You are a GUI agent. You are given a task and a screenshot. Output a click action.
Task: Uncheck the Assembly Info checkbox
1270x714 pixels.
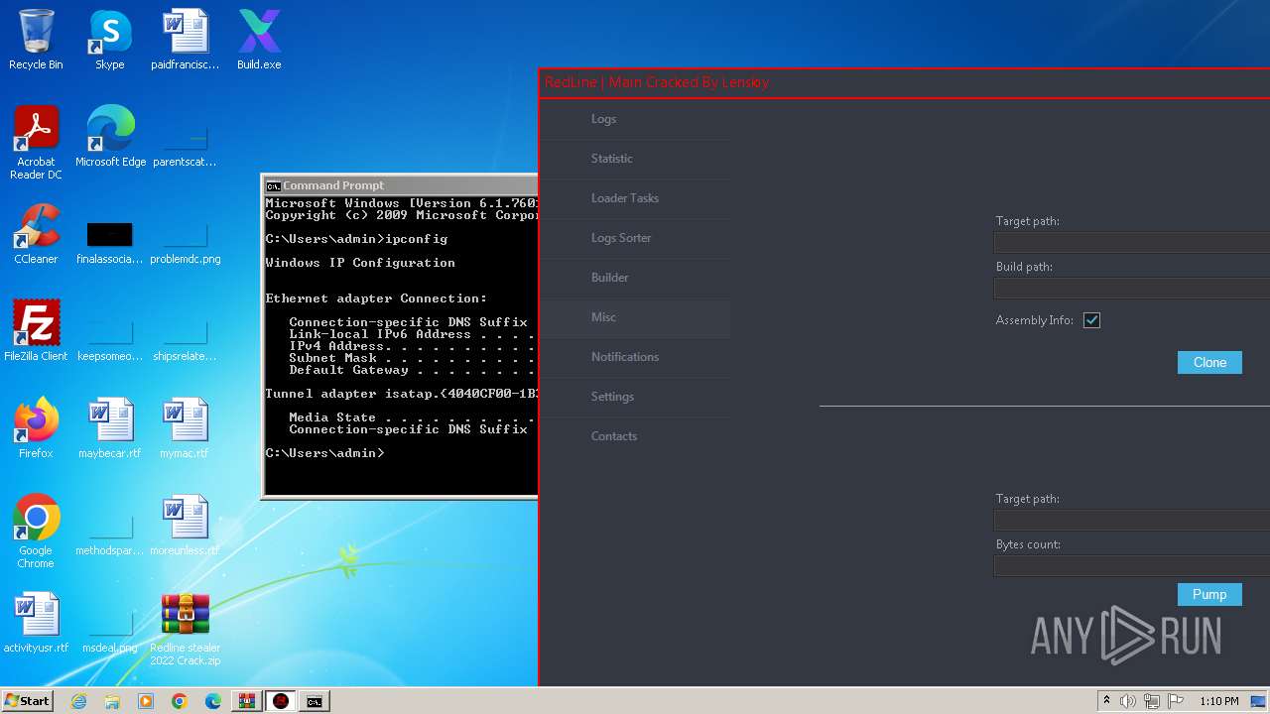1091,320
